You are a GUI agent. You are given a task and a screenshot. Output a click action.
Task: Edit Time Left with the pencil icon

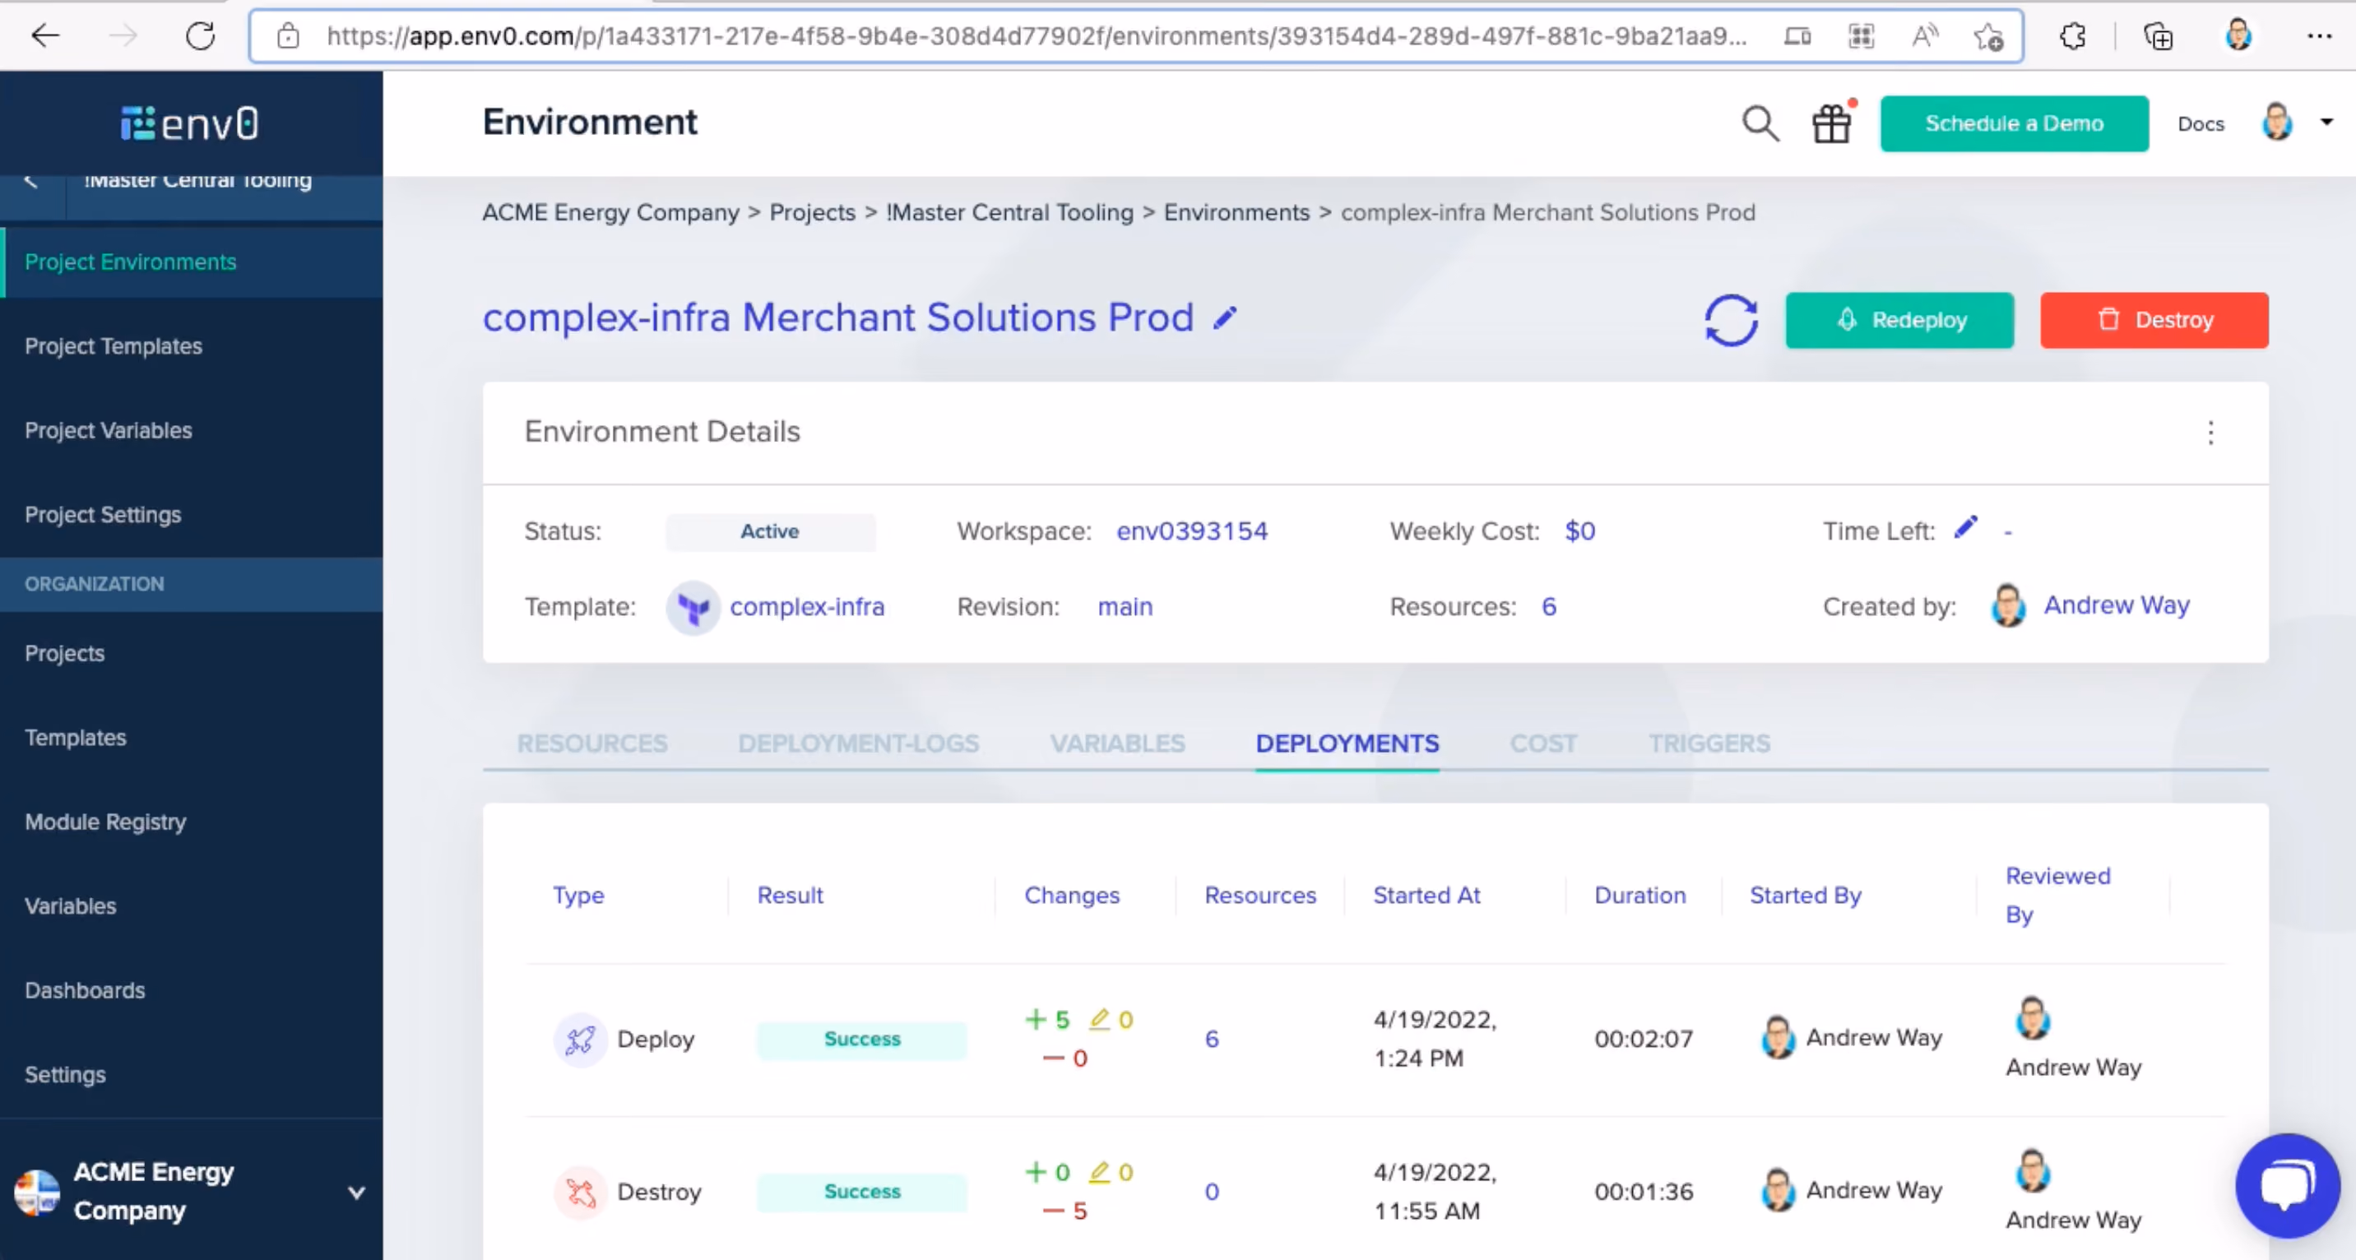coord(1965,527)
